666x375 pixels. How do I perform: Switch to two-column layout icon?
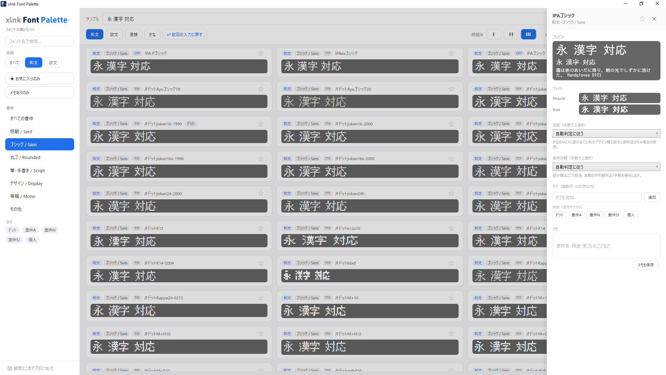point(511,34)
